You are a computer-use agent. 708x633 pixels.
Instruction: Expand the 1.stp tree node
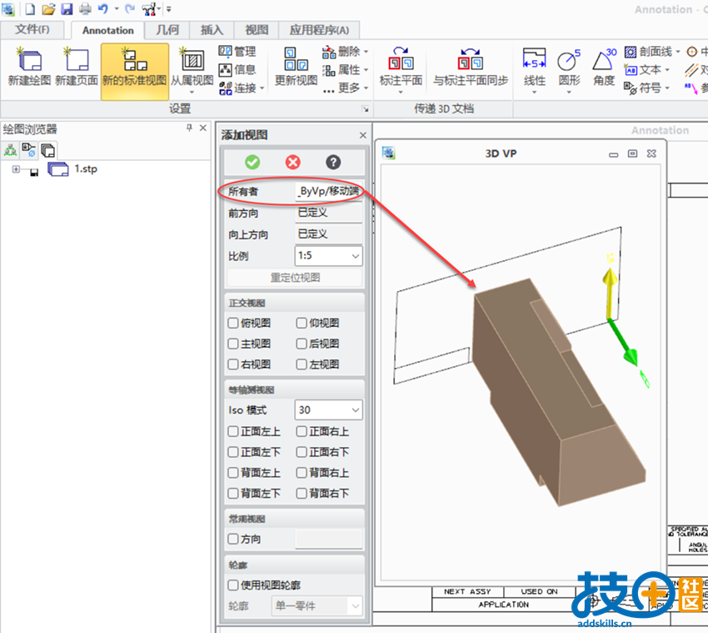16,169
